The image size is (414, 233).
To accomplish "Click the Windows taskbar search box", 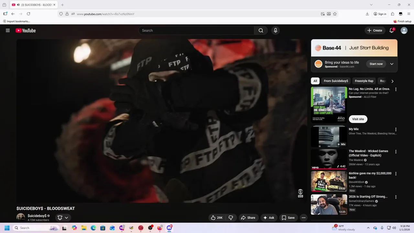I will click(x=36, y=228).
